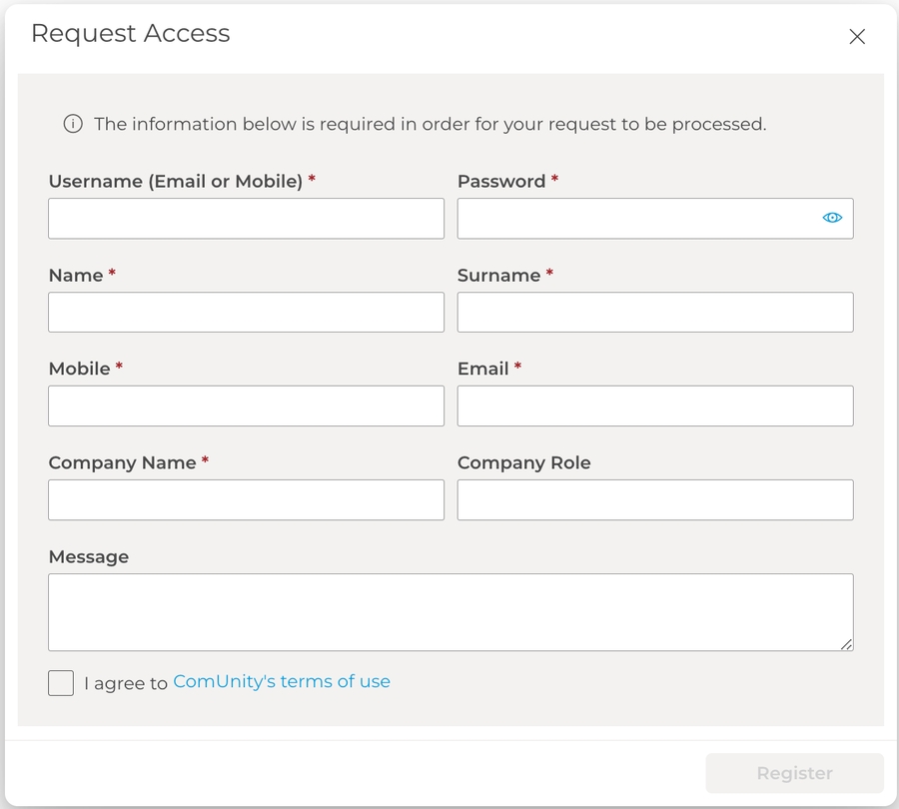
Task: Click the Mobile number field
Action: point(246,405)
